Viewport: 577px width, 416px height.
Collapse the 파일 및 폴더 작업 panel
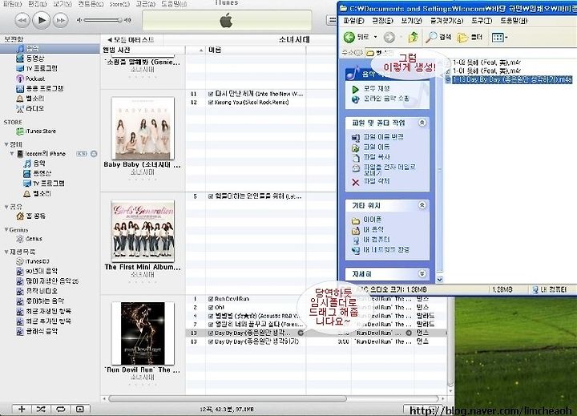422,123
